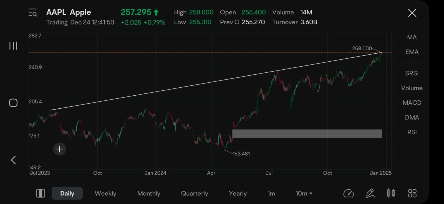Open the four-grid more options icon

pos(412,193)
